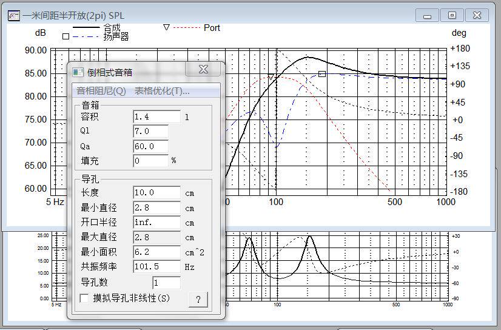Click the 导孔数 port count field
Image resolution: width=501 pixels, height=330 pixels.
coord(166,283)
